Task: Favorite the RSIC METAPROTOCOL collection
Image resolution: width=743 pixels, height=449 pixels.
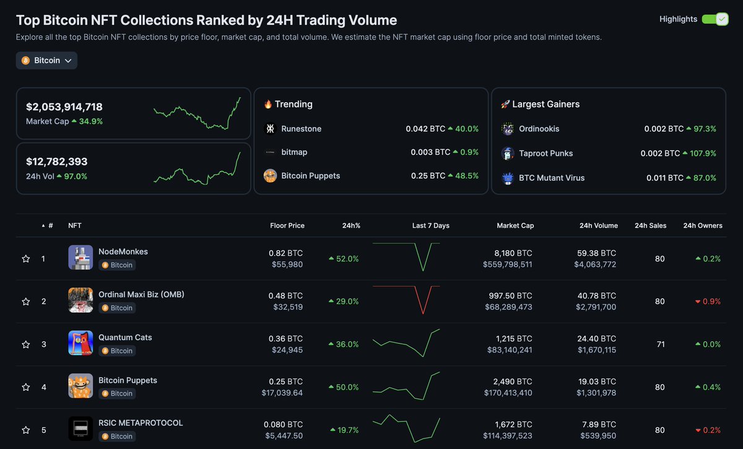Action: pos(25,429)
